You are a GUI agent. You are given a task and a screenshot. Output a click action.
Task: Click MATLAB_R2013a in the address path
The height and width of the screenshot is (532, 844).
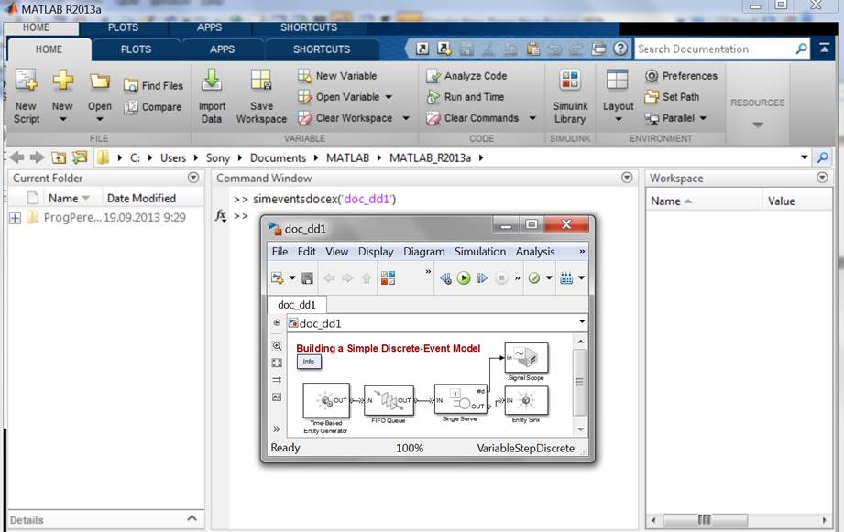click(430, 158)
